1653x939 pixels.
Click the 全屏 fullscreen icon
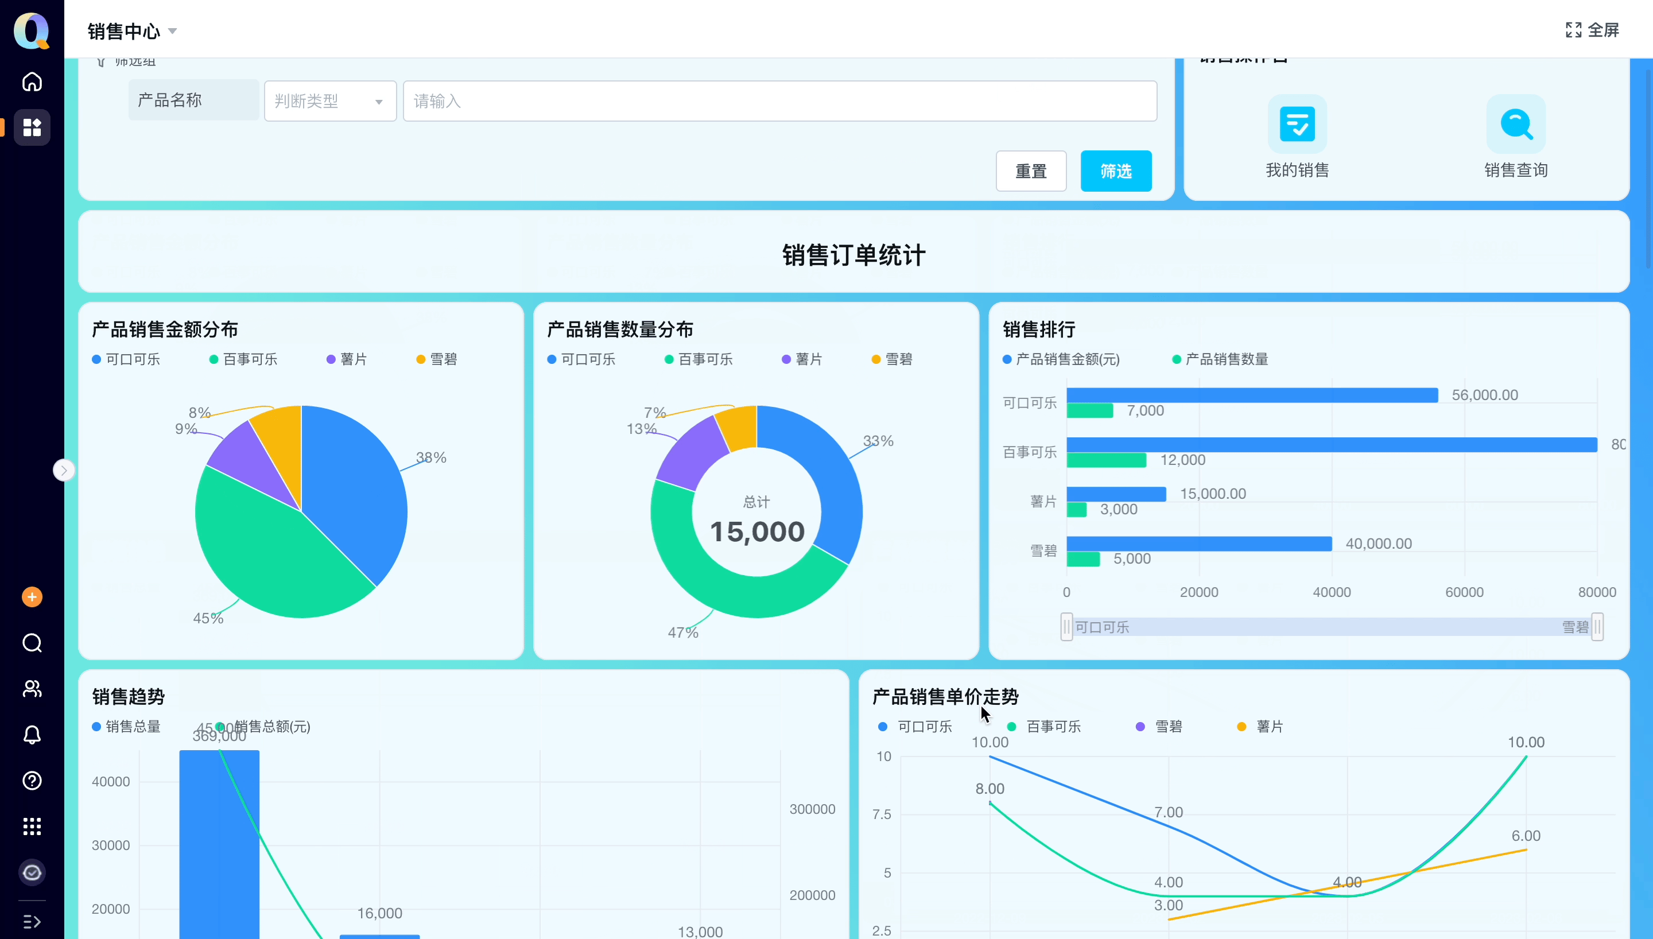click(1574, 30)
